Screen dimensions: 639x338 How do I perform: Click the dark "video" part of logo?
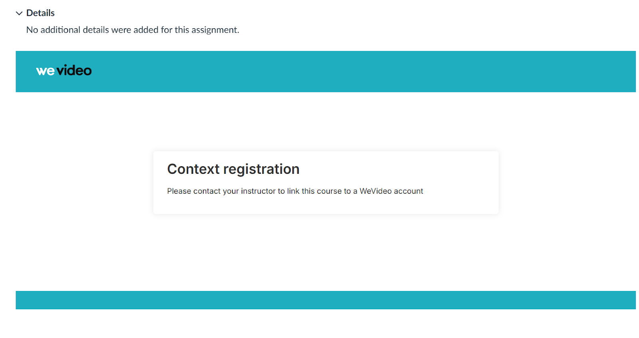tap(74, 71)
